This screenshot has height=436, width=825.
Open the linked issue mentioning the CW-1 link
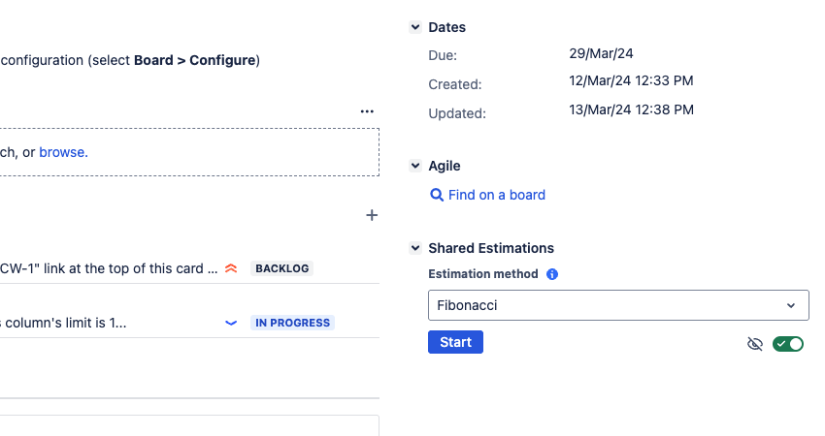[107, 268]
